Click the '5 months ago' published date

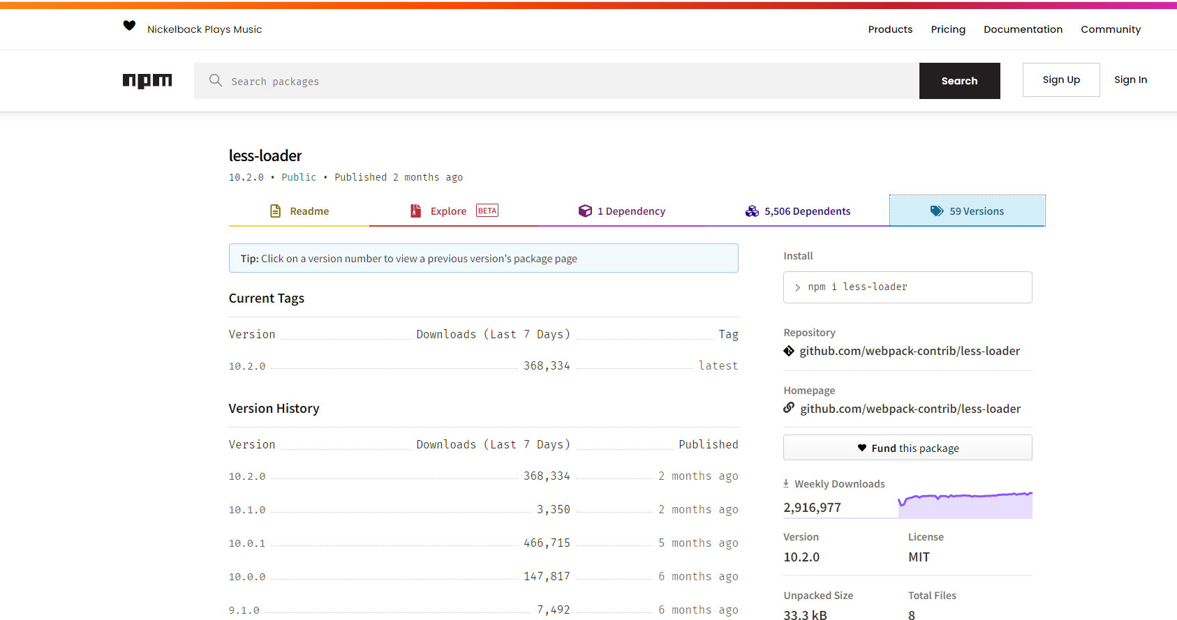698,543
